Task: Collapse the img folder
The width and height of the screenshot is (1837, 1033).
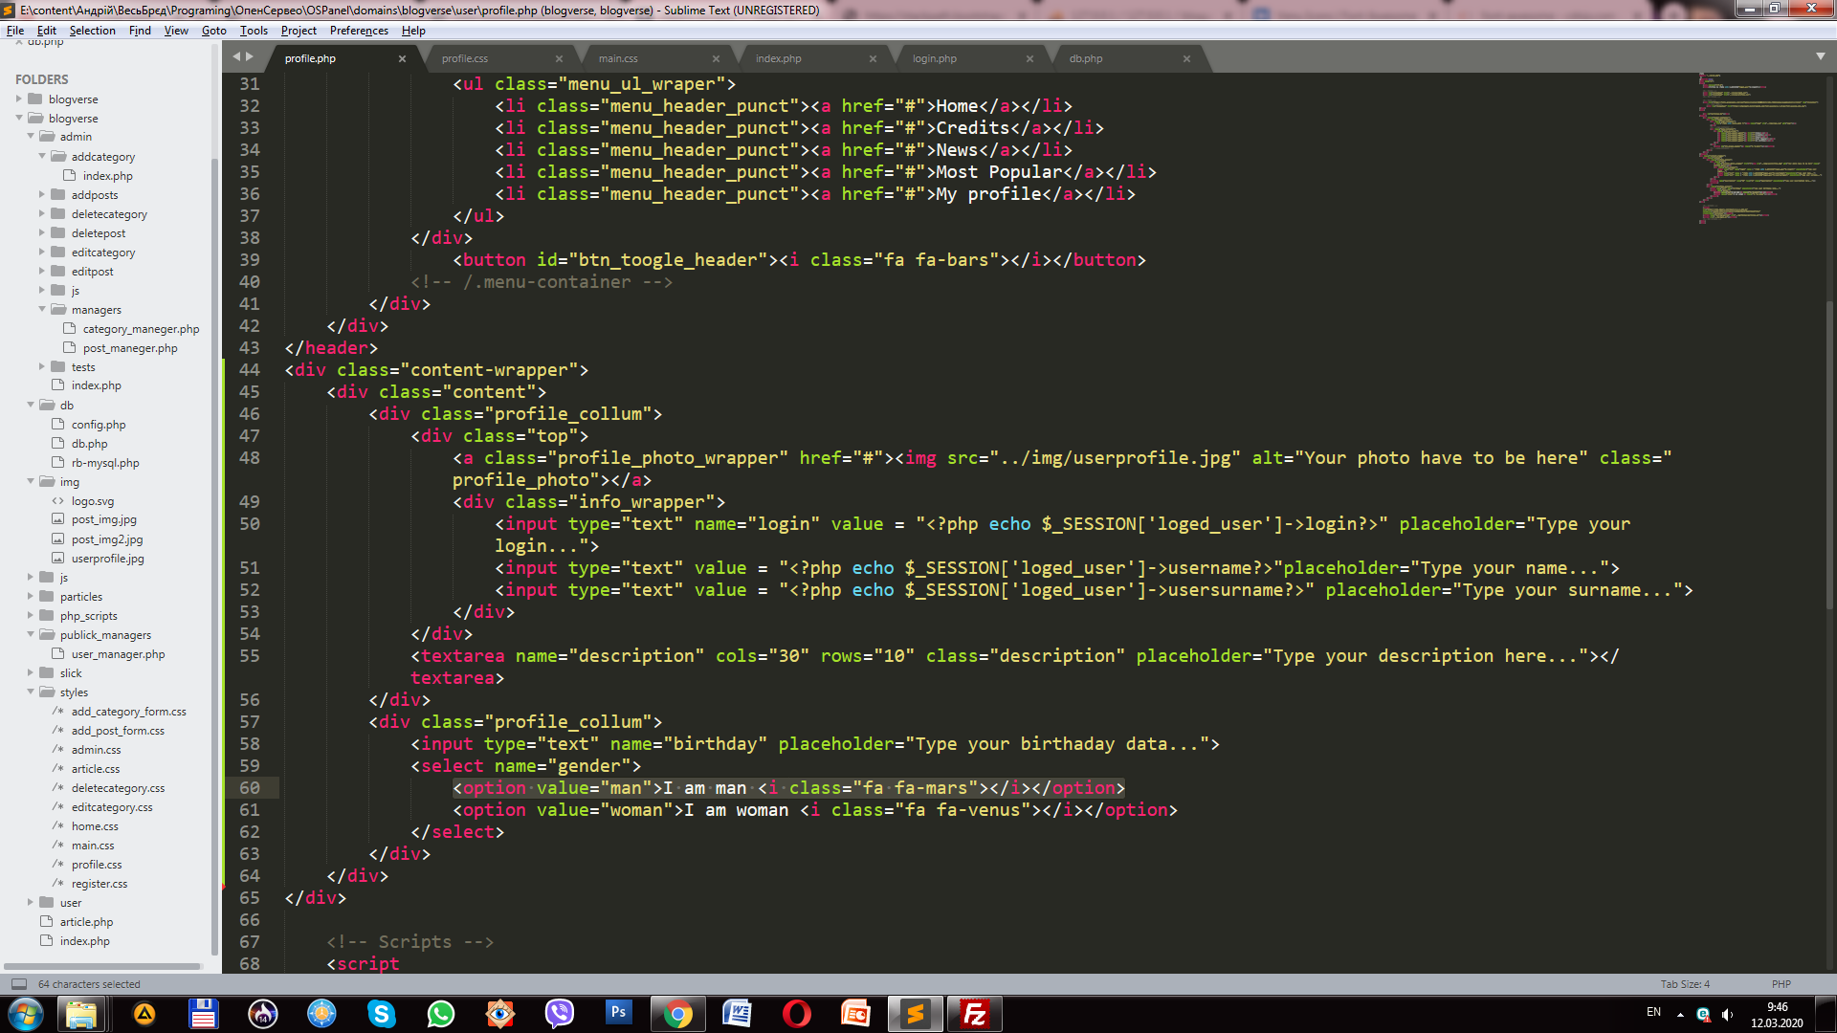Action: pos(31,481)
